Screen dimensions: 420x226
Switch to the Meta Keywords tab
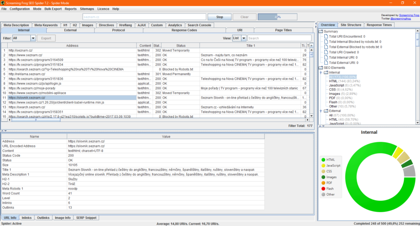coord(46,25)
